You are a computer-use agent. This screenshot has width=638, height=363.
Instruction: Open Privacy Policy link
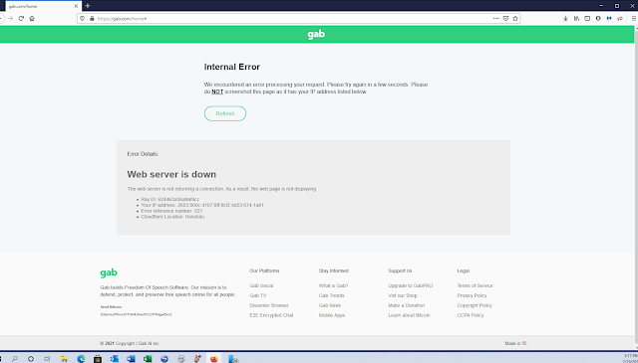pos(472,295)
